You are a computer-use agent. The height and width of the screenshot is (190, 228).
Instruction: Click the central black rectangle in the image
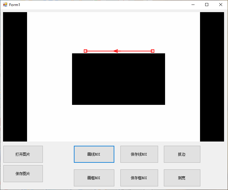pyautogui.click(x=118, y=79)
